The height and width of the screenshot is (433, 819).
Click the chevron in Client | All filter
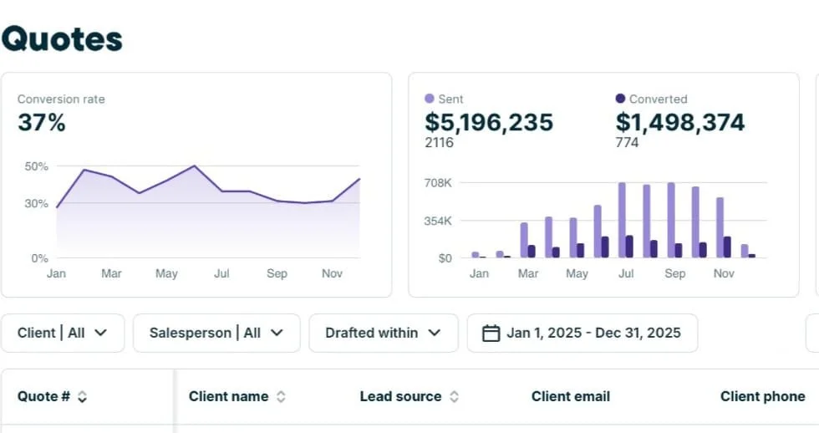(x=101, y=333)
